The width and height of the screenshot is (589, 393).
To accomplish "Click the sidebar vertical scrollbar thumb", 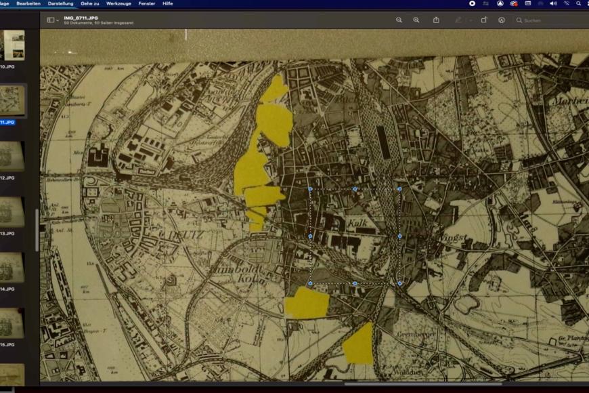I will pyautogui.click(x=37, y=230).
